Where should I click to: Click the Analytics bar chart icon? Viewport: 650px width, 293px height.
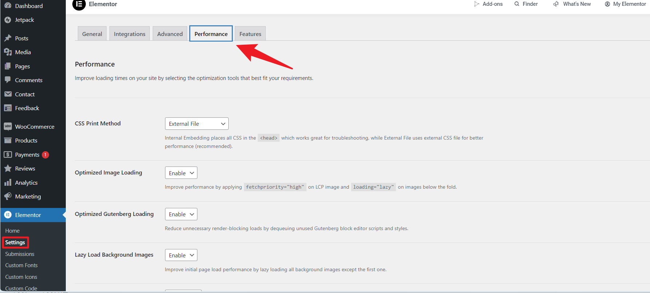click(8, 182)
